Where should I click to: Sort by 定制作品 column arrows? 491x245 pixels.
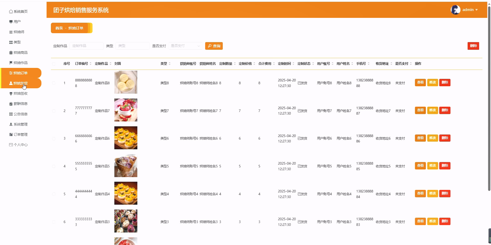(x=110, y=64)
